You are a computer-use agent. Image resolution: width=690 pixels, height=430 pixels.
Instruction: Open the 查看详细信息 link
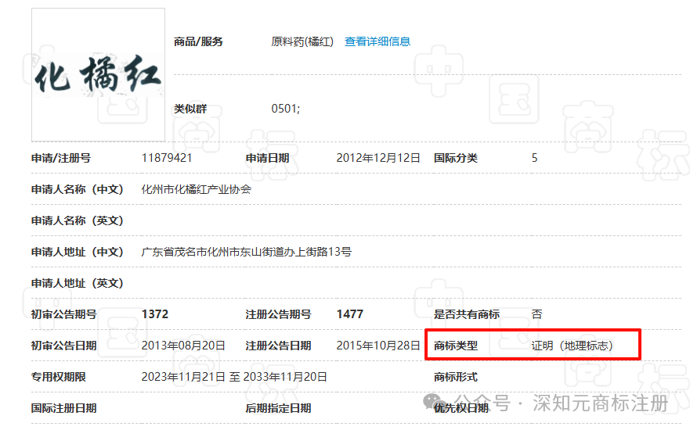pyautogui.click(x=378, y=41)
